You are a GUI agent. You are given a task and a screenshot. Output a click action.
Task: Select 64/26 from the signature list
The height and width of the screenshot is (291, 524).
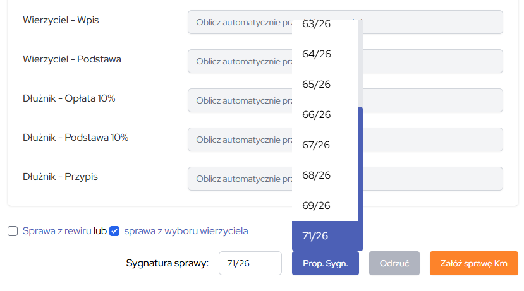coord(325,54)
